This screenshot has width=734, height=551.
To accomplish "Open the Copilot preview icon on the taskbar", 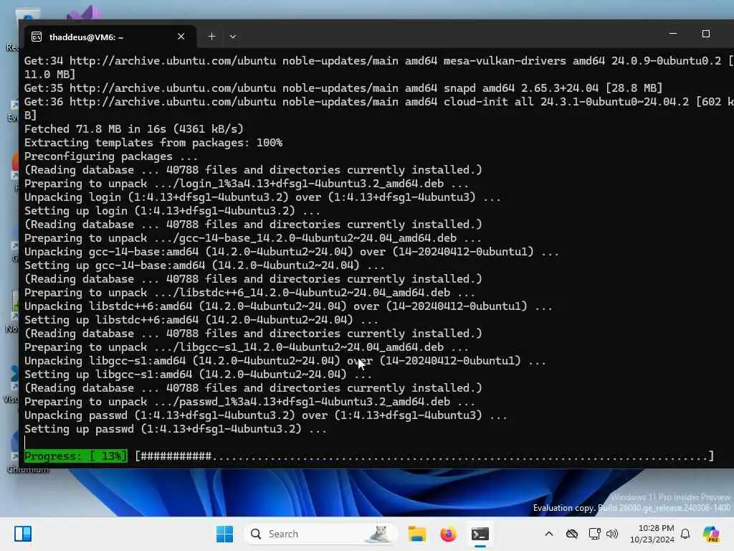I will [711, 534].
